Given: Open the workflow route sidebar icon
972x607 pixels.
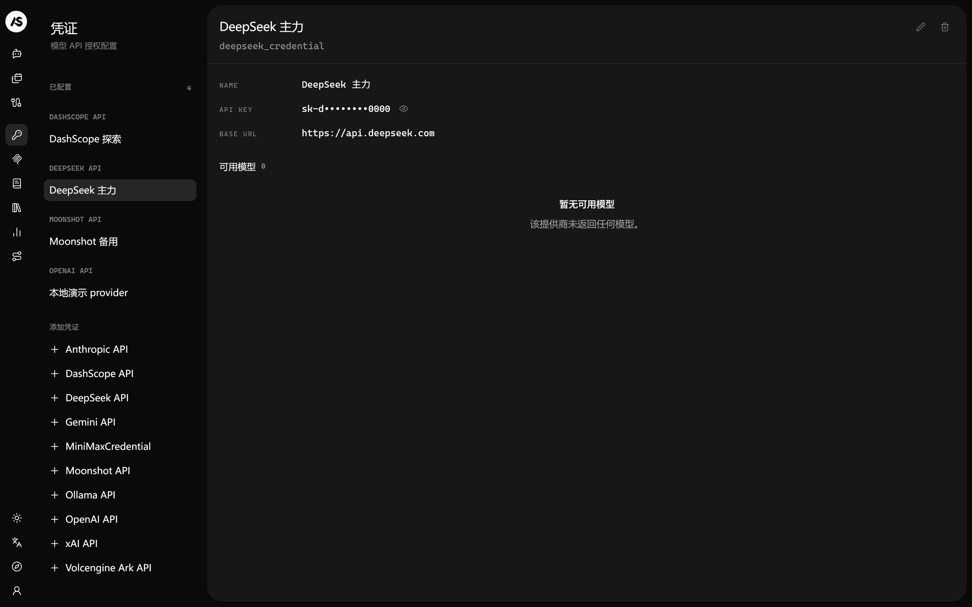Looking at the screenshot, I should pyautogui.click(x=17, y=257).
